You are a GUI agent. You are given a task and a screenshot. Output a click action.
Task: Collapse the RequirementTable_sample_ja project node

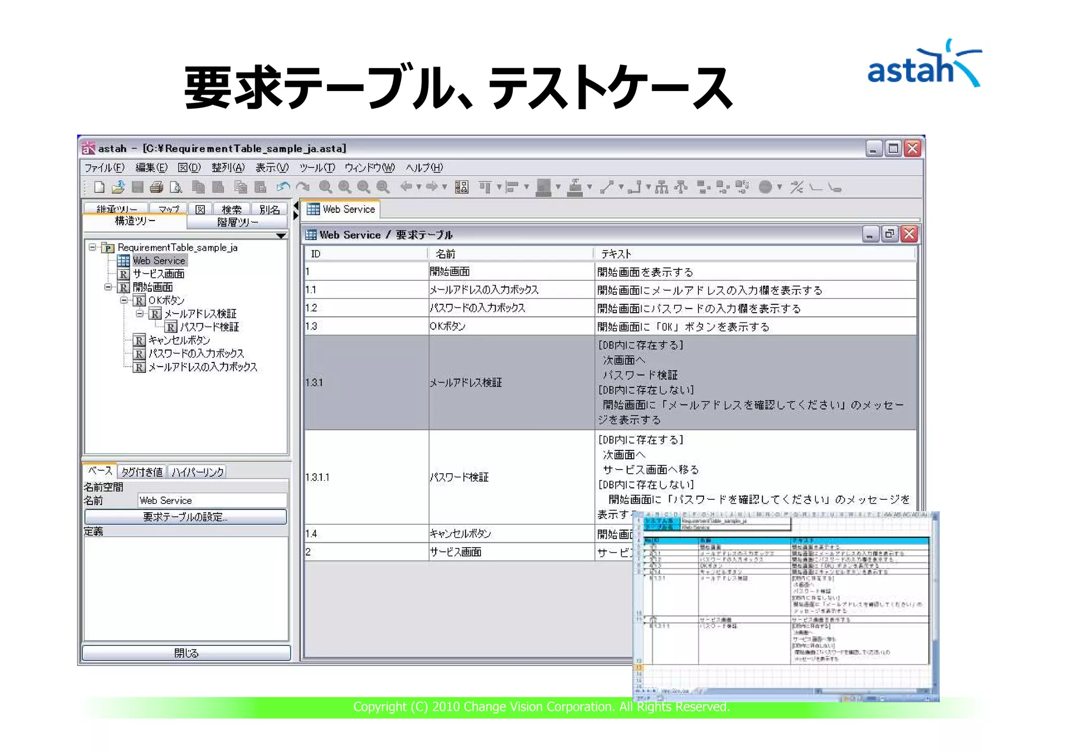(x=93, y=248)
